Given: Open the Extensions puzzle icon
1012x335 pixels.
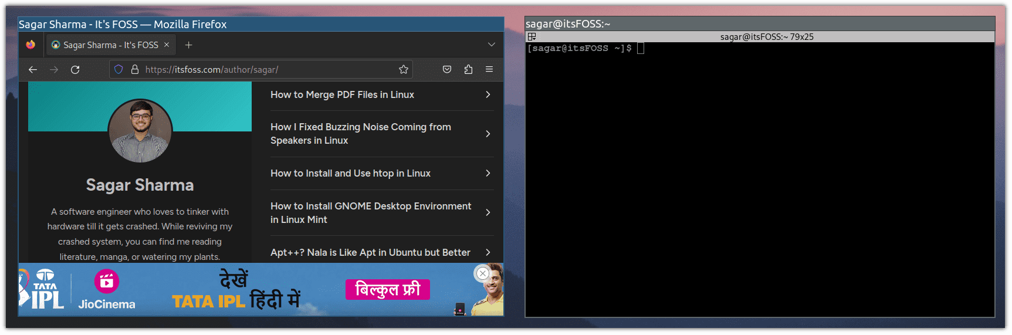Looking at the screenshot, I should pyautogui.click(x=468, y=69).
